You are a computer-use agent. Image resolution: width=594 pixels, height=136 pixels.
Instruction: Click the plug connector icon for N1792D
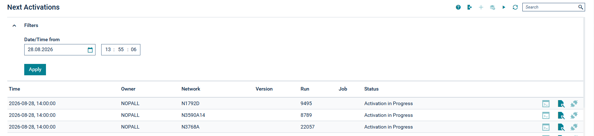point(574,104)
